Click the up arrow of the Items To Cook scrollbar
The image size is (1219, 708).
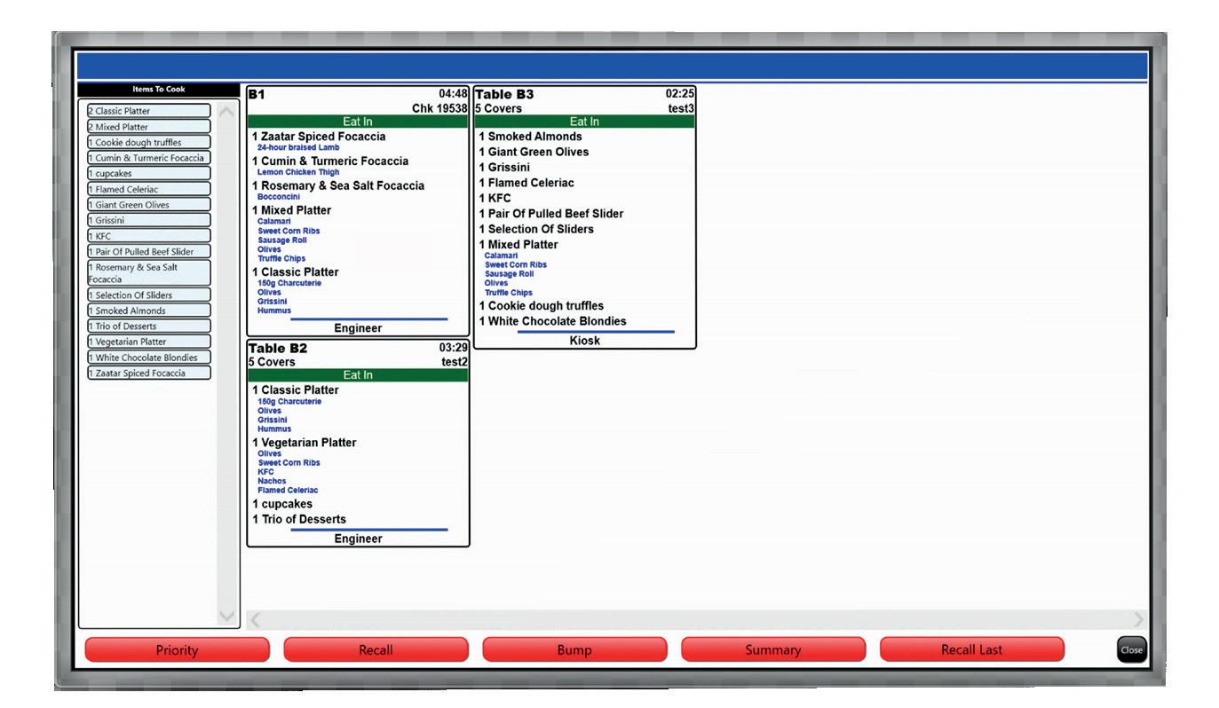click(x=228, y=112)
